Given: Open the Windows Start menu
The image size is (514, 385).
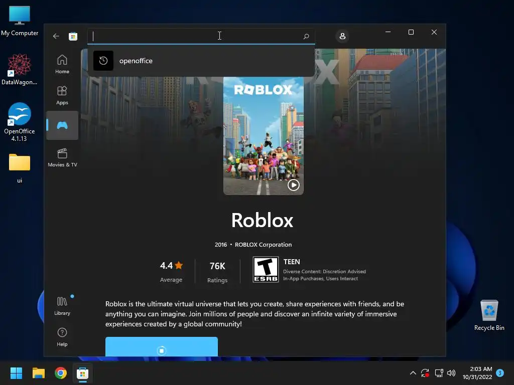Looking at the screenshot, I should pos(16,373).
